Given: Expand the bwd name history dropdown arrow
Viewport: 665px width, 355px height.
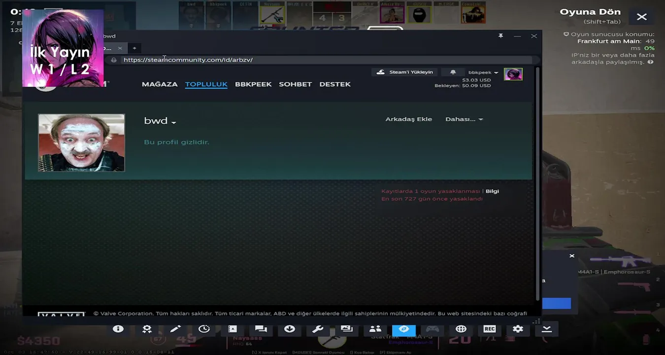Looking at the screenshot, I should click(173, 122).
